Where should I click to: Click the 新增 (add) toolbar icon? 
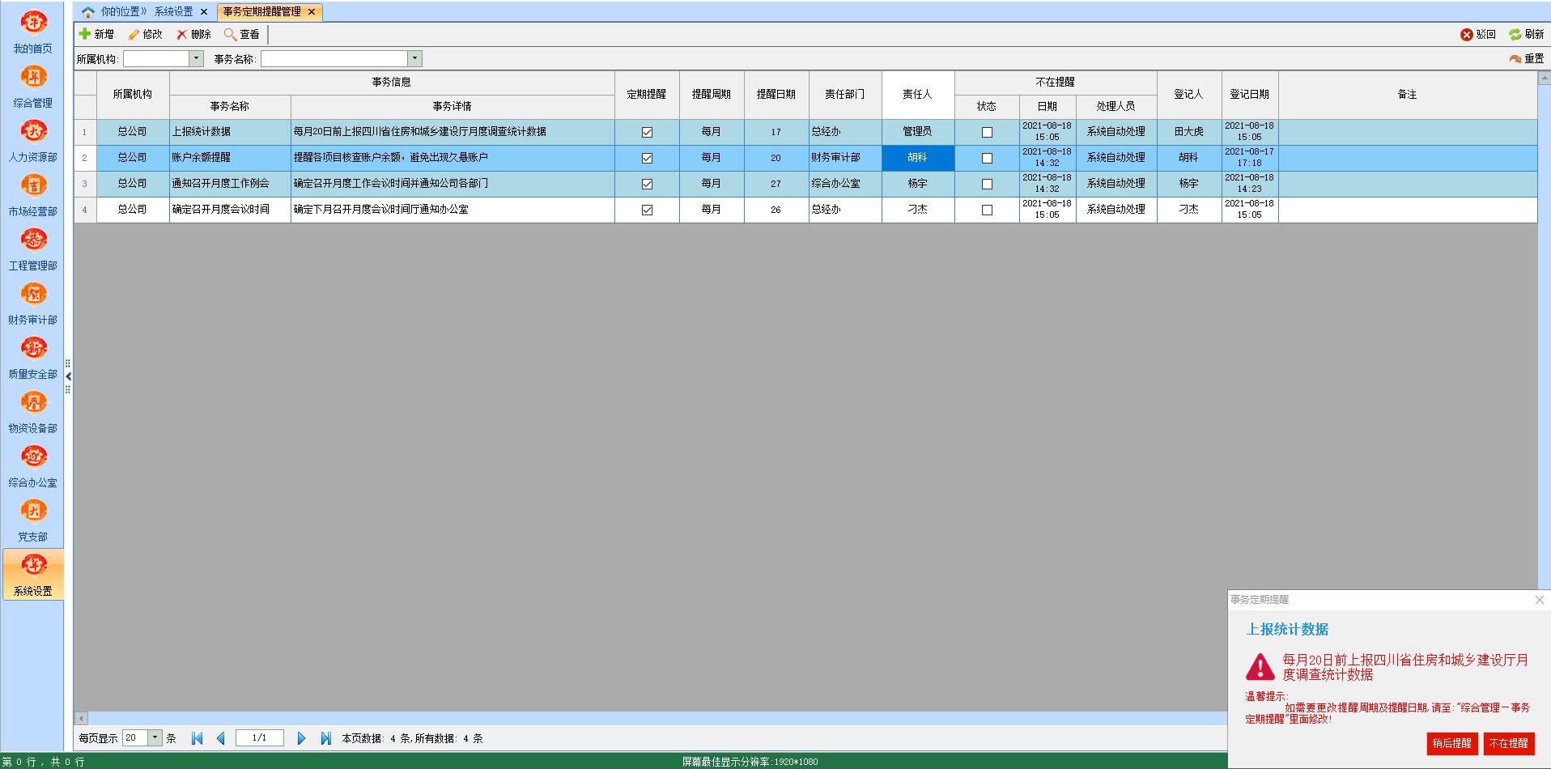pyautogui.click(x=85, y=34)
